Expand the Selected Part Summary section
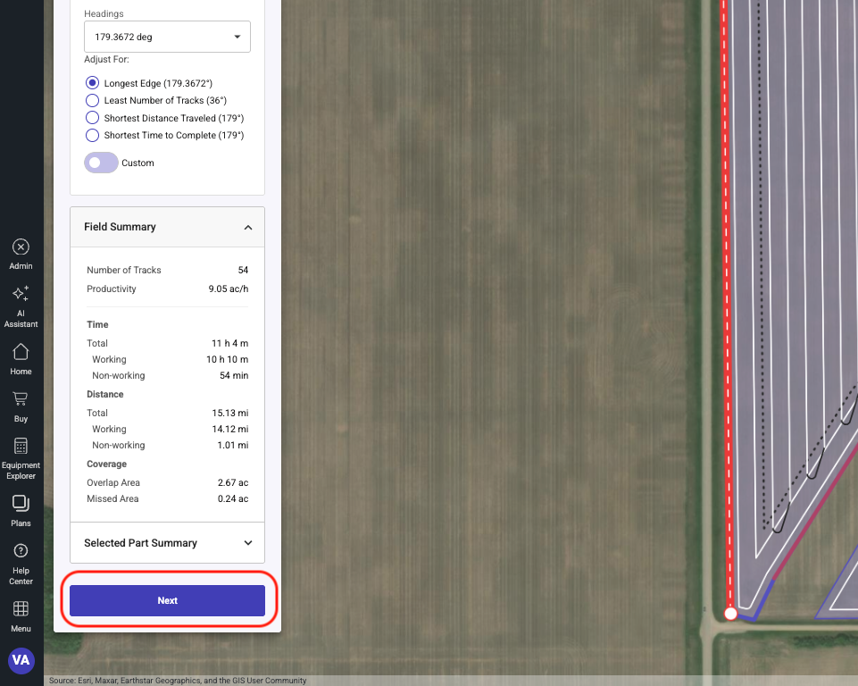 point(247,543)
